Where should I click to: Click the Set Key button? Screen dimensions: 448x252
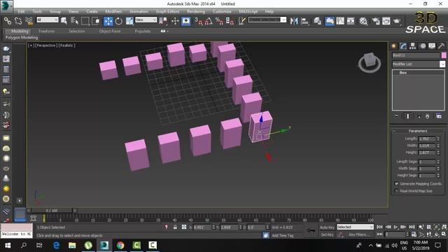tap(327, 234)
